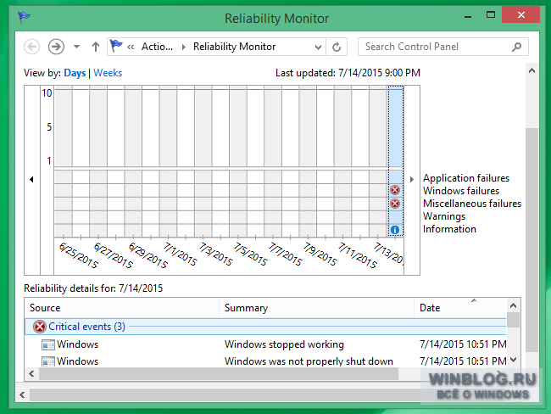Click the Windows source icon in second row
Image resolution: width=551 pixels, height=414 pixels.
pyautogui.click(x=47, y=361)
